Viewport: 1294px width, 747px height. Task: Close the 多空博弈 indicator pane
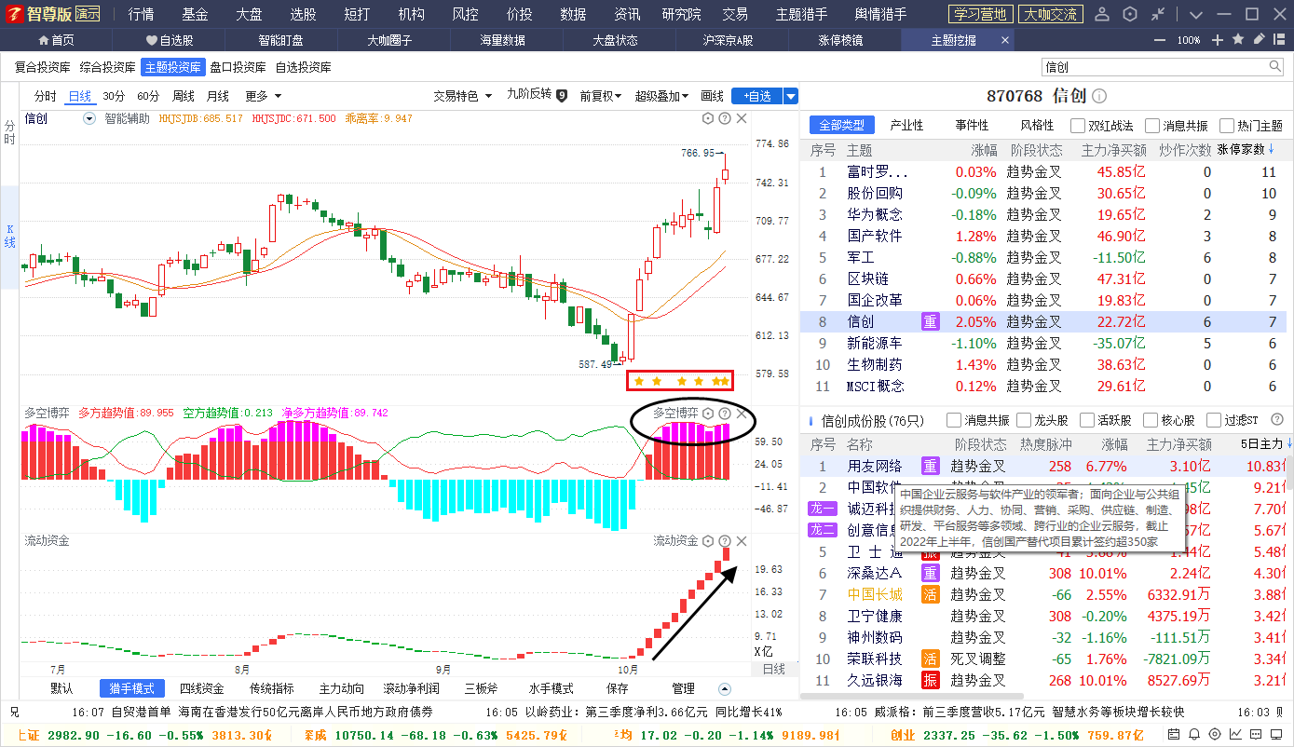(742, 413)
